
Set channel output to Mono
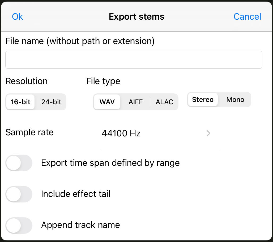235,100
